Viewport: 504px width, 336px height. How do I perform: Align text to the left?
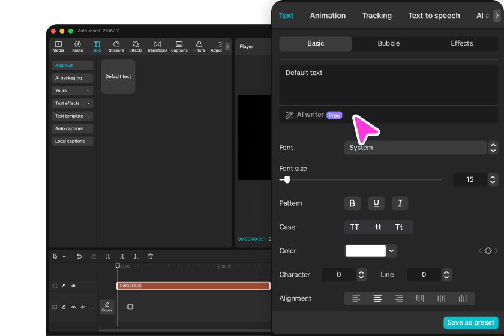tap(356, 298)
